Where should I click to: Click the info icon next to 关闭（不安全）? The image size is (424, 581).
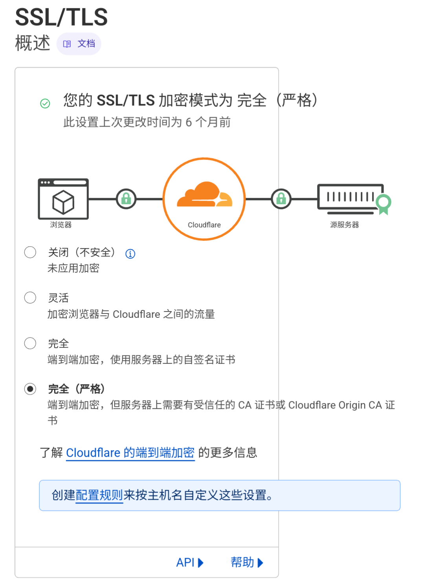pos(130,254)
